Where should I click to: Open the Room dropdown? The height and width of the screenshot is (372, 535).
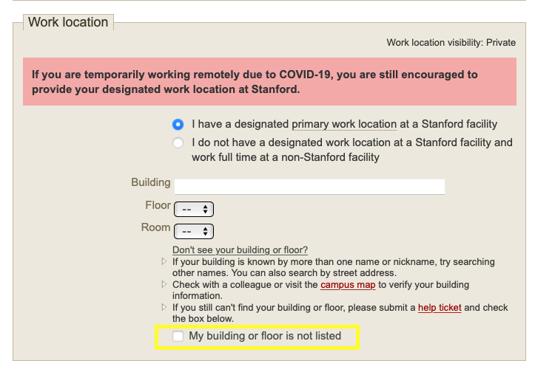pyautogui.click(x=193, y=231)
